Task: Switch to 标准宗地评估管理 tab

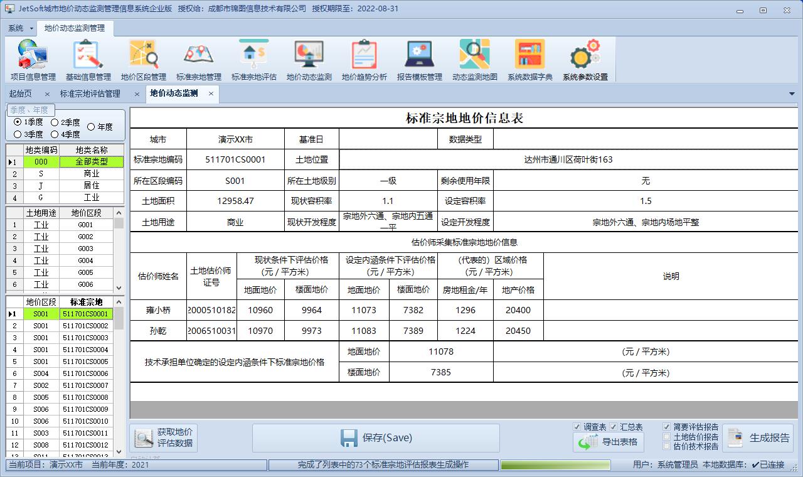Action: coord(90,94)
